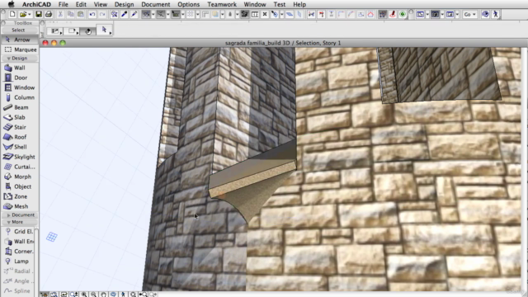Viewport: 528px width, 297px height.
Task: Select the Shell tool
Action: (19, 147)
